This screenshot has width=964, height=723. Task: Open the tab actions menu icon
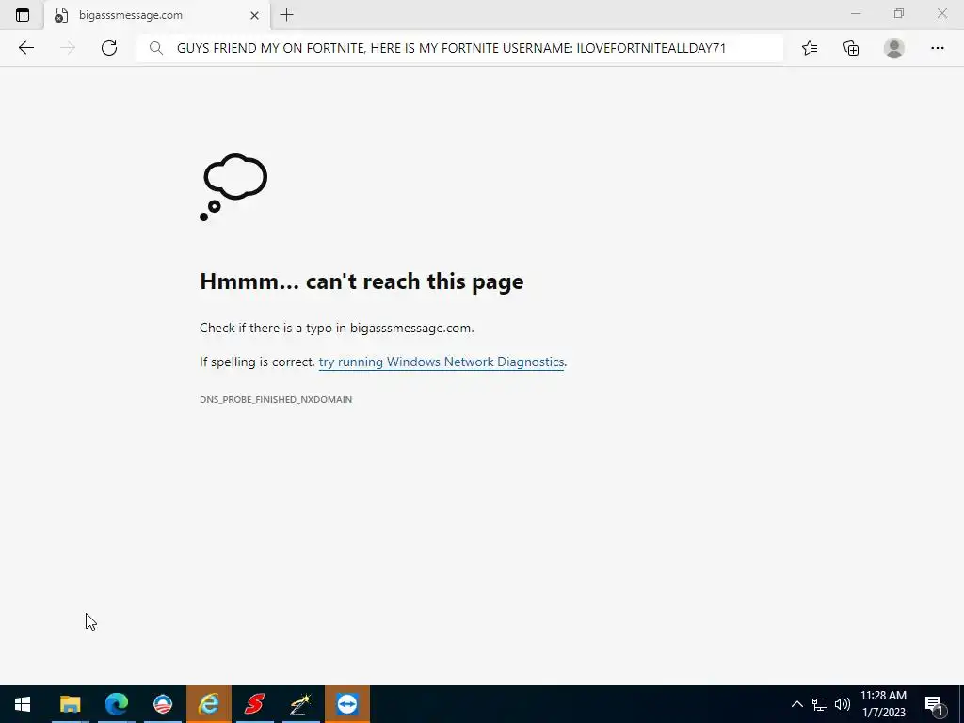pos(23,15)
